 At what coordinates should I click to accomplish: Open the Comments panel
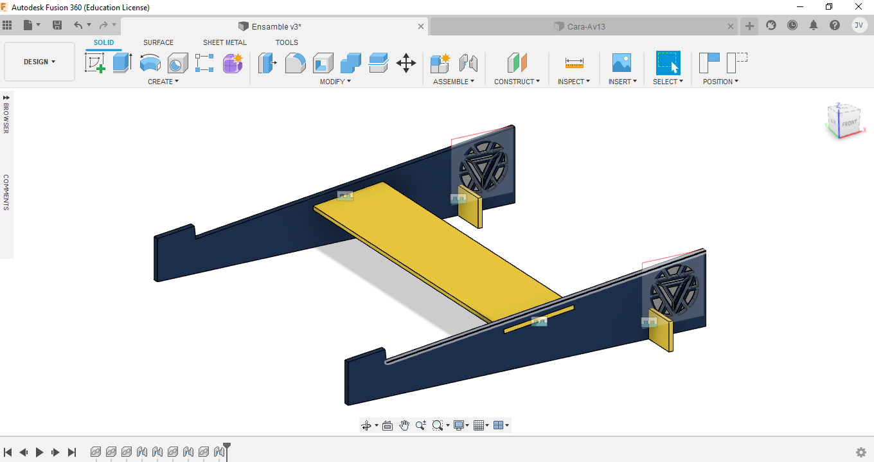tap(6, 193)
